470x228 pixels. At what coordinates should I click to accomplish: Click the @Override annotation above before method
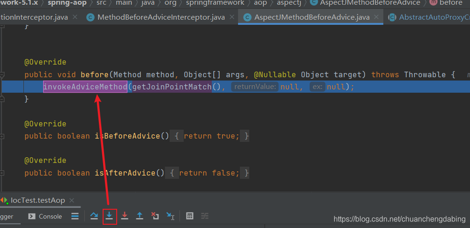pos(45,62)
